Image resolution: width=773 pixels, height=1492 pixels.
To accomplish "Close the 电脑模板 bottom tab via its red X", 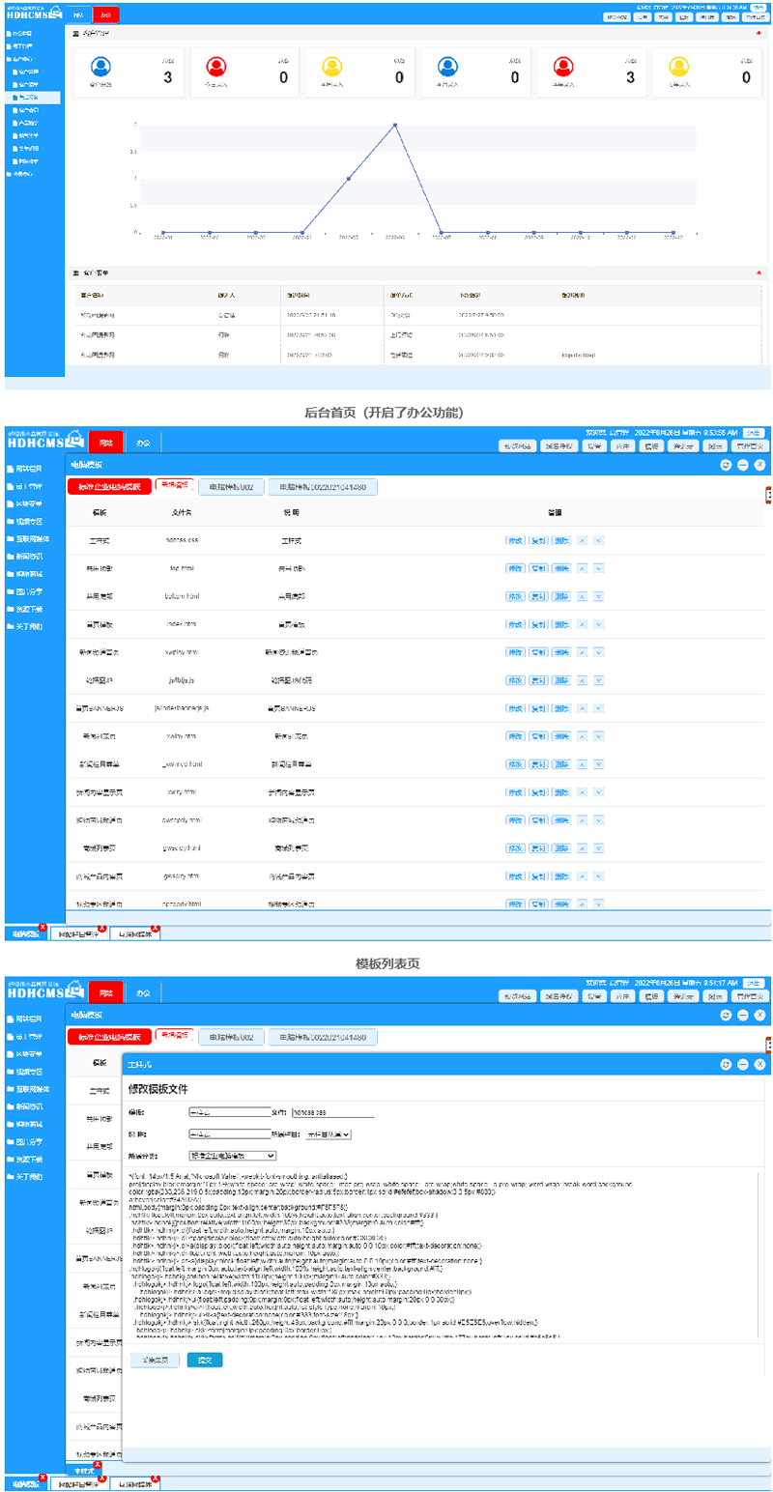I will pyautogui.click(x=43, y=926).
